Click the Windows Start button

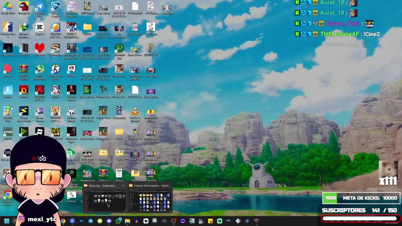click(x=6, y=221)
